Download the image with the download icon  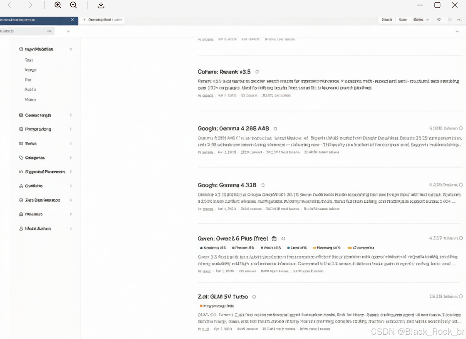point(101,5)
